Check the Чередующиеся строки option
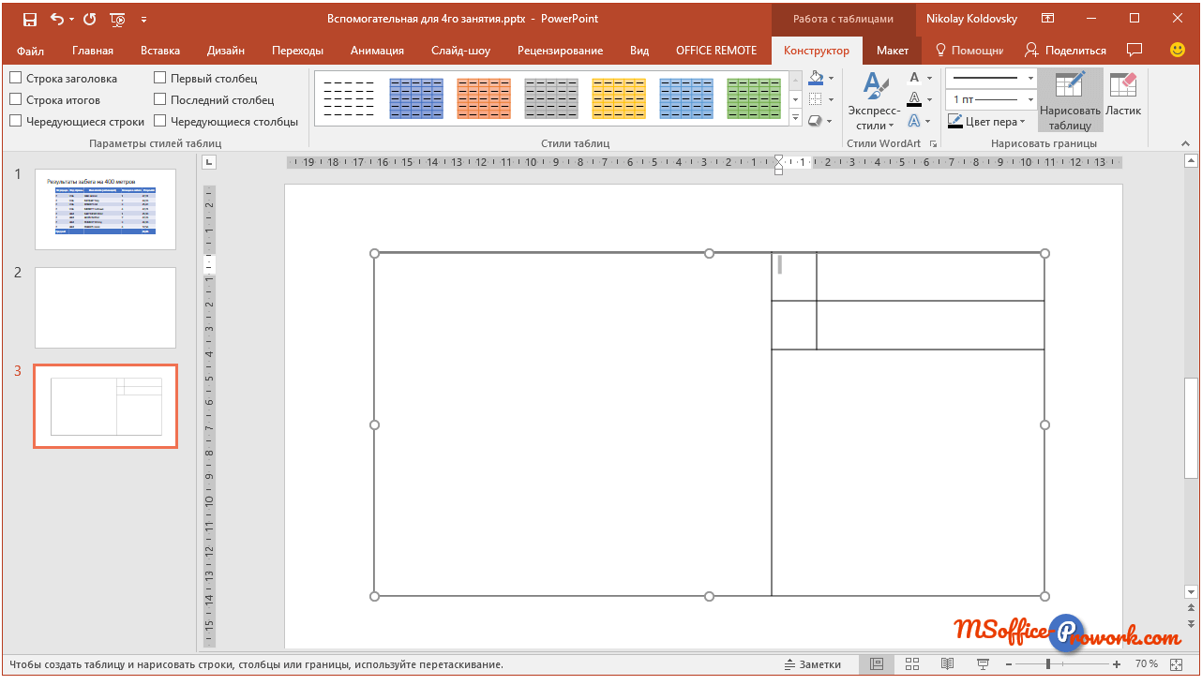This screenshot has height=685, width=1202. pyautogui.click(x=16, y=121)
